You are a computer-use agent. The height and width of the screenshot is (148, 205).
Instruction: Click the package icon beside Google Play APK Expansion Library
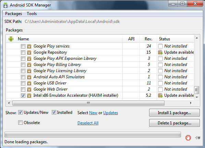(x=29, y=58)
